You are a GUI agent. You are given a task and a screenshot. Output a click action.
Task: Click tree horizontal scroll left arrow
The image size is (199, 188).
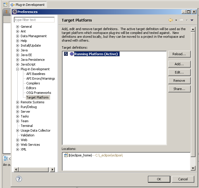16,169
